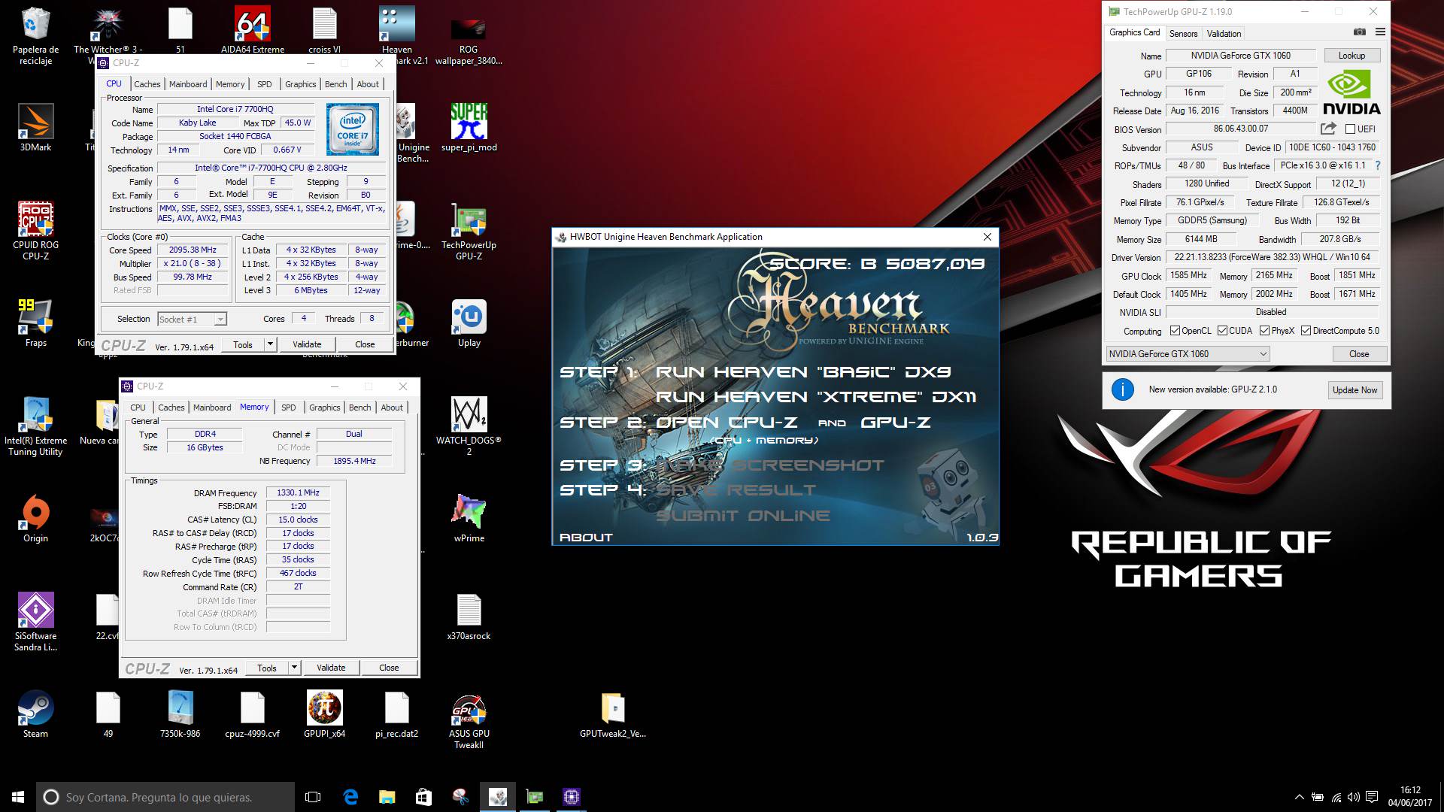Toggle the PhysX checkbox in GPU-Z
This screenshot has width=1444, height=812.
click(1264, 331)
